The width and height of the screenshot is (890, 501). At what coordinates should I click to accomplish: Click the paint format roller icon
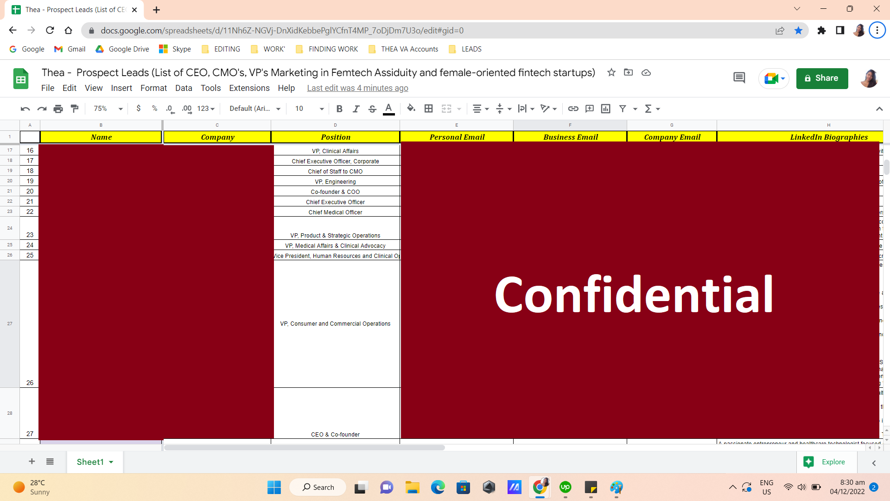click(75, 109)
